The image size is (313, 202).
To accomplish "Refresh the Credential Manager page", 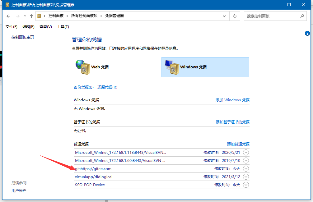I will [235, 16].
